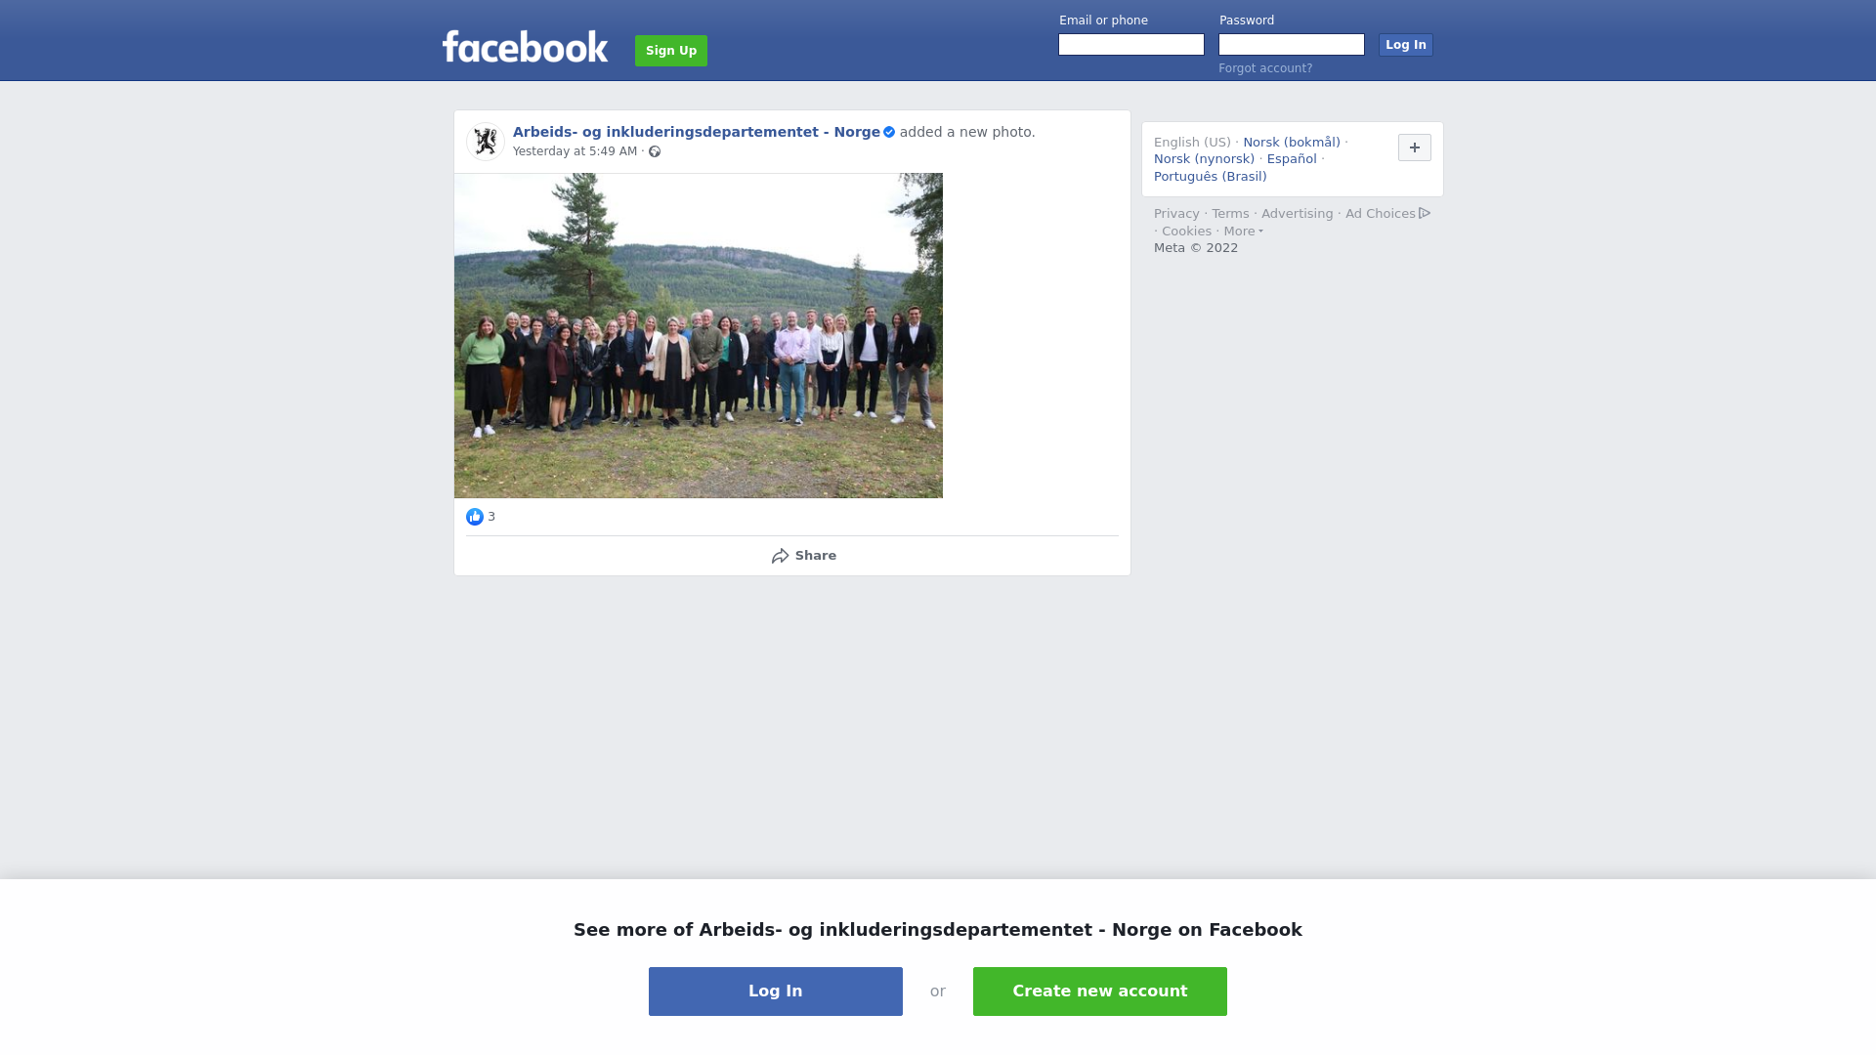Click the public globe privacy icon
Screen dimensions: 1876x1055
point(655,151)
